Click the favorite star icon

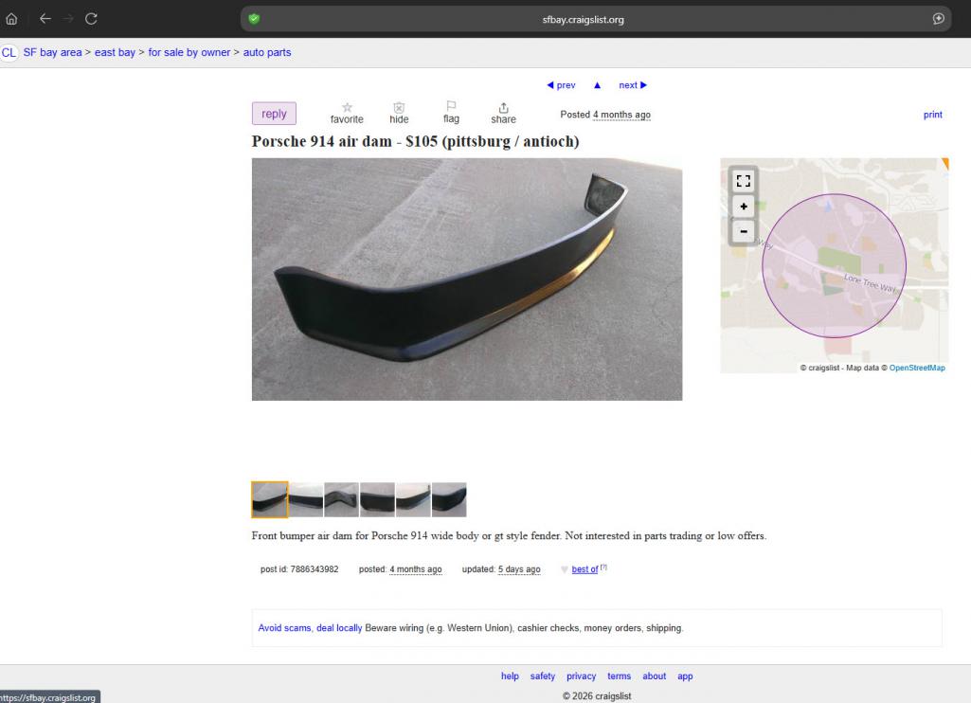(x=347, y=108)
